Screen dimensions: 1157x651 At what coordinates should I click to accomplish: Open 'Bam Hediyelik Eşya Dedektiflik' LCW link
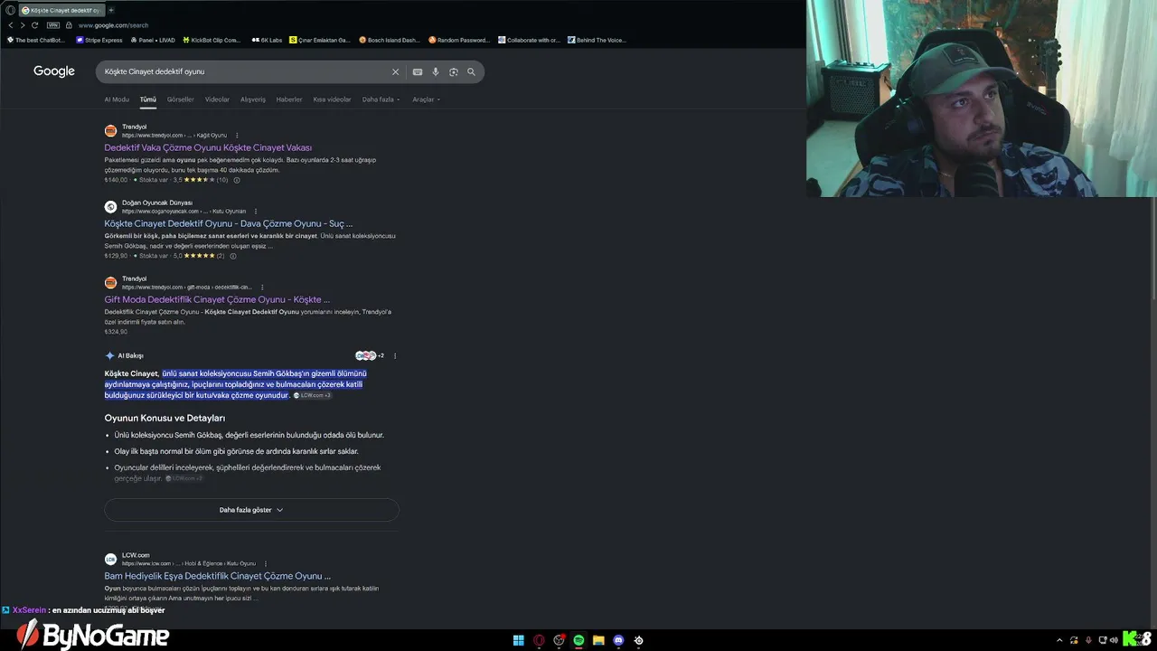tap(218, 576)
